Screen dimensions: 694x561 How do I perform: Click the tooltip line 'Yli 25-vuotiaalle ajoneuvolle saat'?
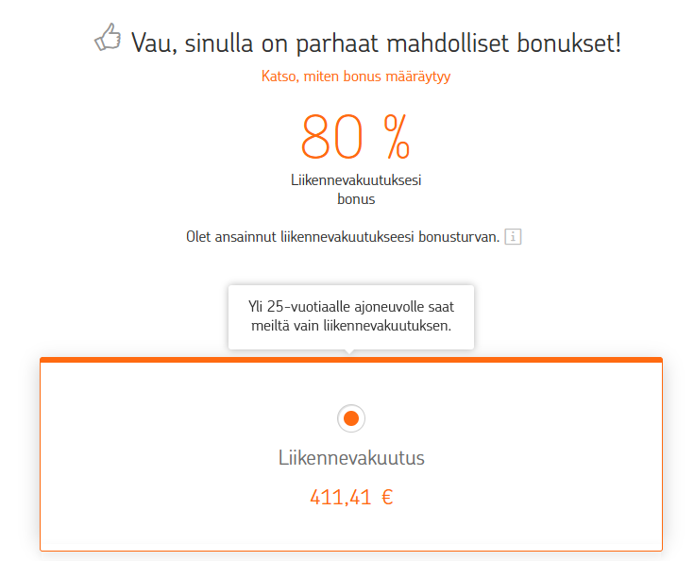(350, 306)
